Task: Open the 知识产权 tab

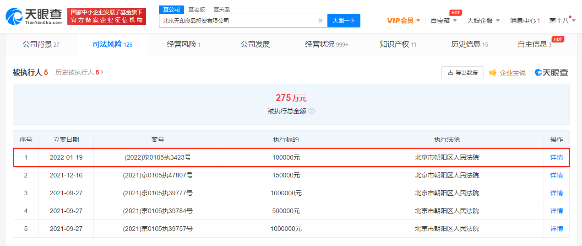Action: coord(397,44)
